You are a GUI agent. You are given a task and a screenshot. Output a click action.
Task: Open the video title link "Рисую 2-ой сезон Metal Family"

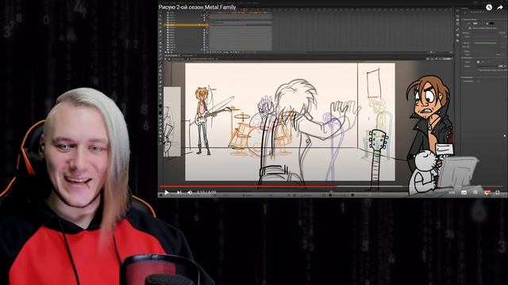pyautogui.click(x=197, y=7)
